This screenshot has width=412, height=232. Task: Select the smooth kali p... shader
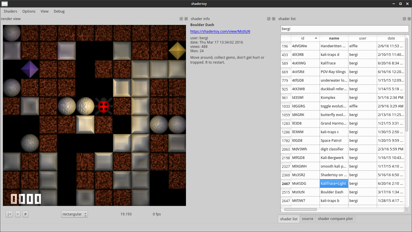(x=334, y=166)
